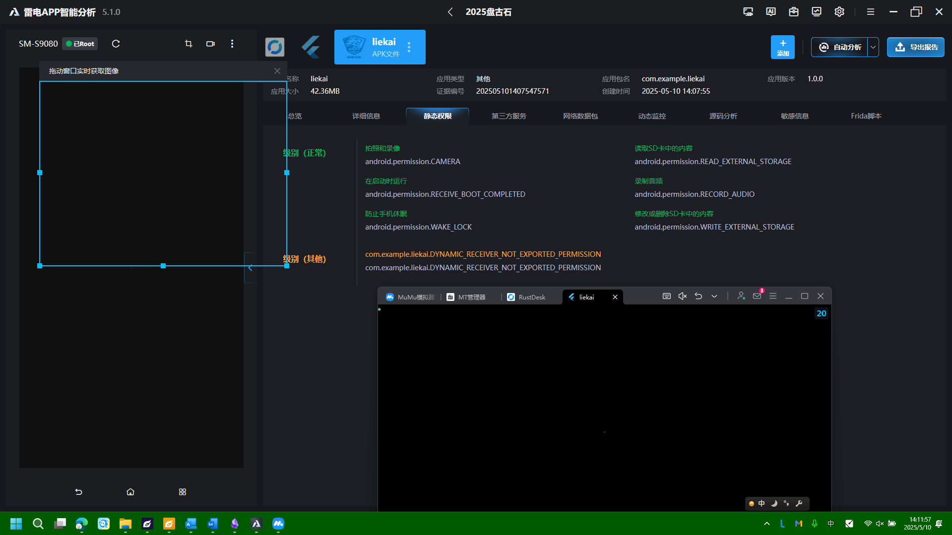The height and width of the screenshot is (535, 952).
Task: Open keyboard mapping icon in MuMu toolbar
Action: [667, 296]
